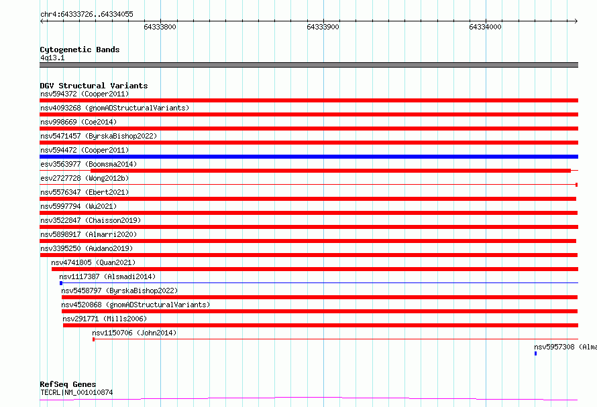
Task: Click the gray 4q13.1 cytogenetic band bar
Action: point(309,65)
